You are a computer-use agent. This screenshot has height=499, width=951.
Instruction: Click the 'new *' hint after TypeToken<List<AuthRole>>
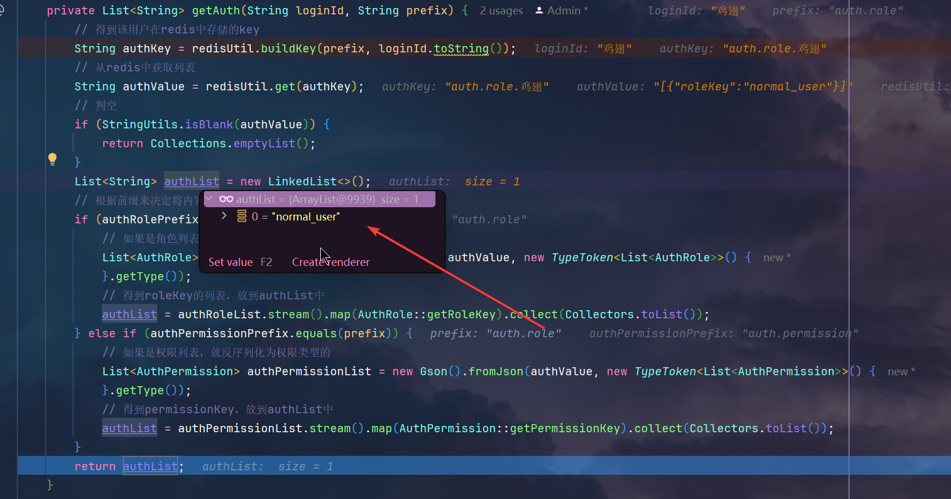[x=776, y=257]
